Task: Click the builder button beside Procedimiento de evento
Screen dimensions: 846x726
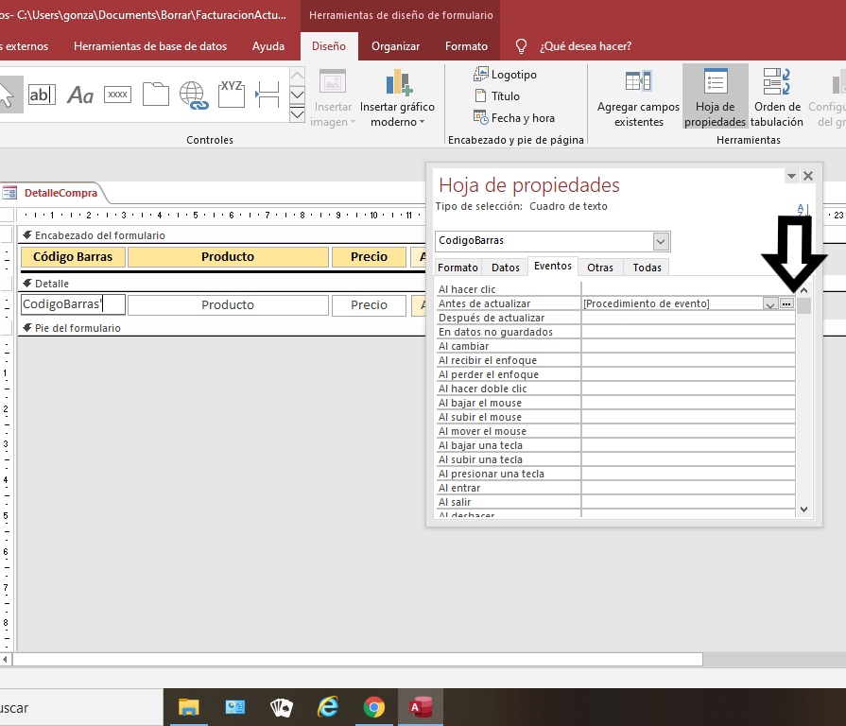Action: tap(787, 303)
